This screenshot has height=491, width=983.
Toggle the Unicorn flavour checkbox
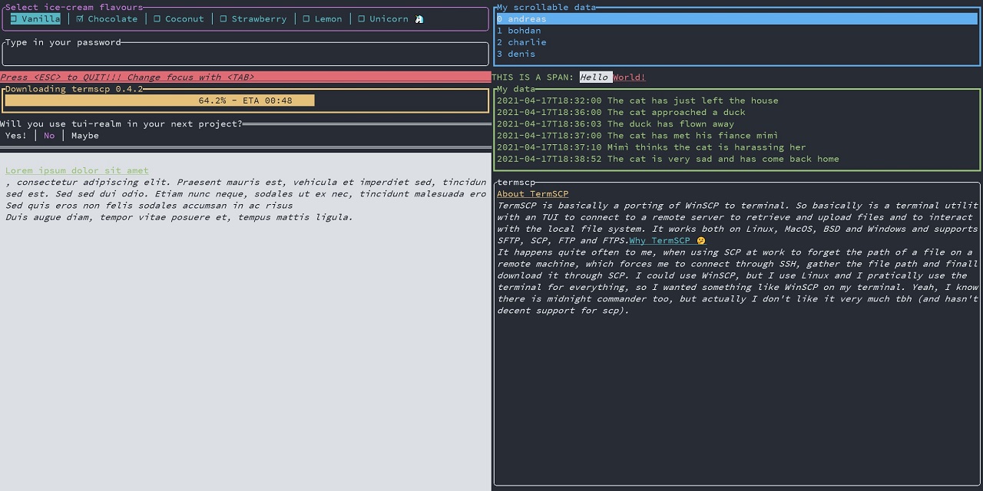click(362, 19)
